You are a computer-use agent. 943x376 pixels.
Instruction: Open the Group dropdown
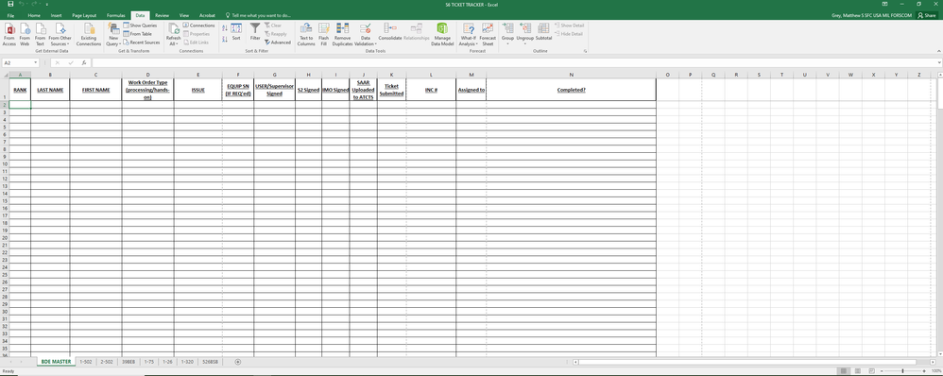507,33
